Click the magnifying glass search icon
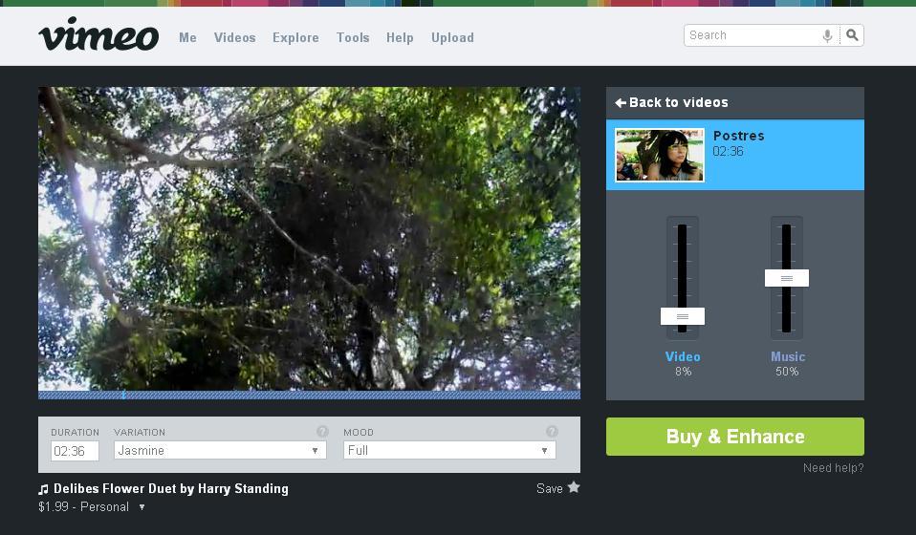 point(852,35)
